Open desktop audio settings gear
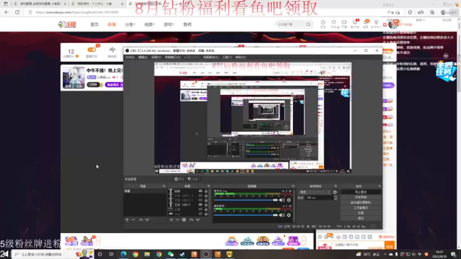This screenshot has height=259, width=461. (x=289, y=215)
